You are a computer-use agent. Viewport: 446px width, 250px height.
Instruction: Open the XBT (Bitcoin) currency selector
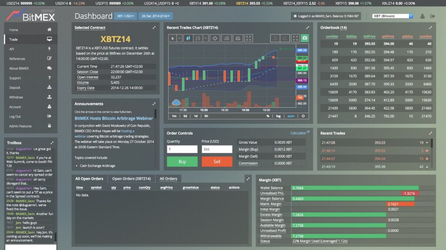click(x=392, y=16)
